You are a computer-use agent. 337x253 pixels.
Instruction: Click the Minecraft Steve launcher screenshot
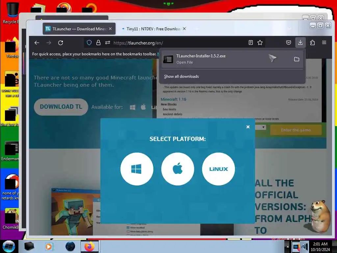pyautogui.click(x=76, y=212)
